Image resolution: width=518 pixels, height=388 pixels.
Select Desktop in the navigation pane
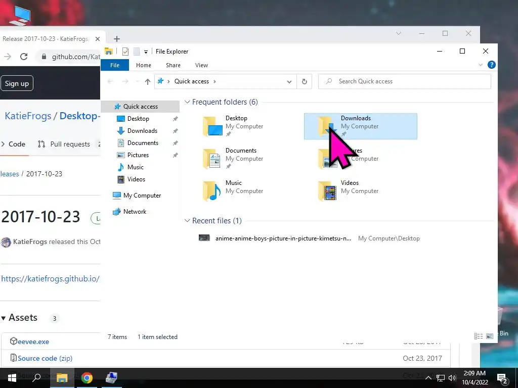tap(138, 118)
